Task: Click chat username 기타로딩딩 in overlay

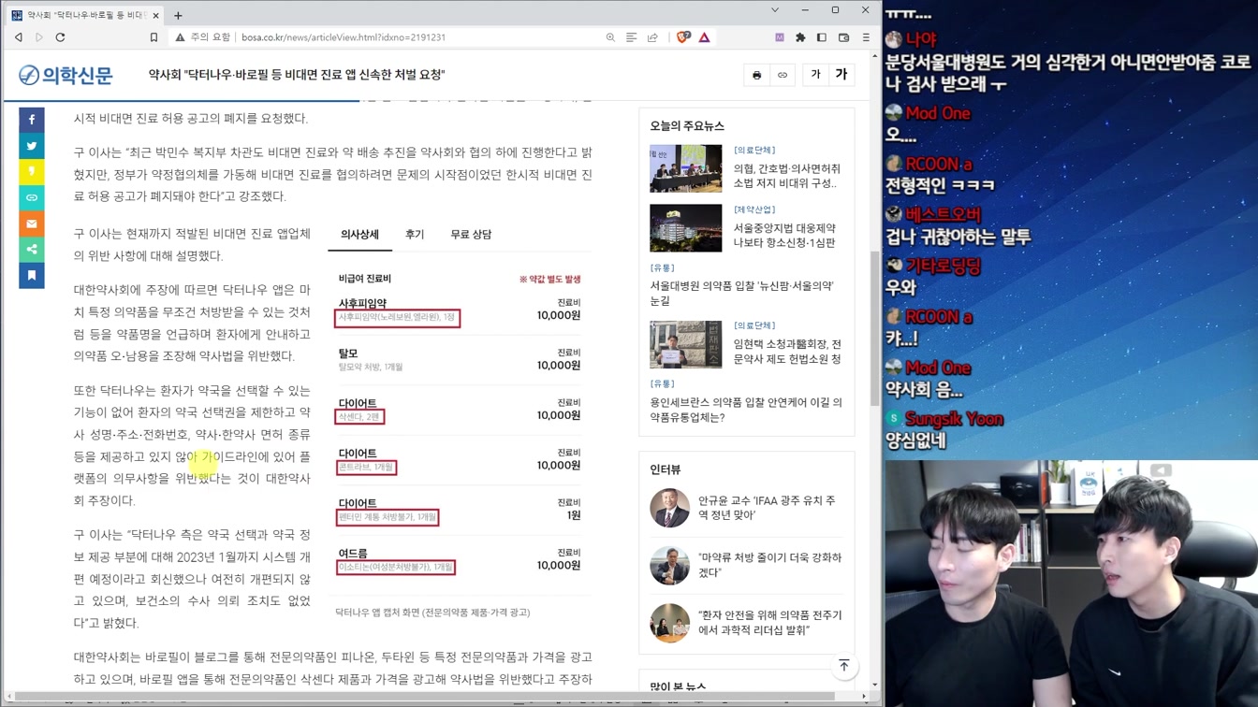Action: (943, 267)
